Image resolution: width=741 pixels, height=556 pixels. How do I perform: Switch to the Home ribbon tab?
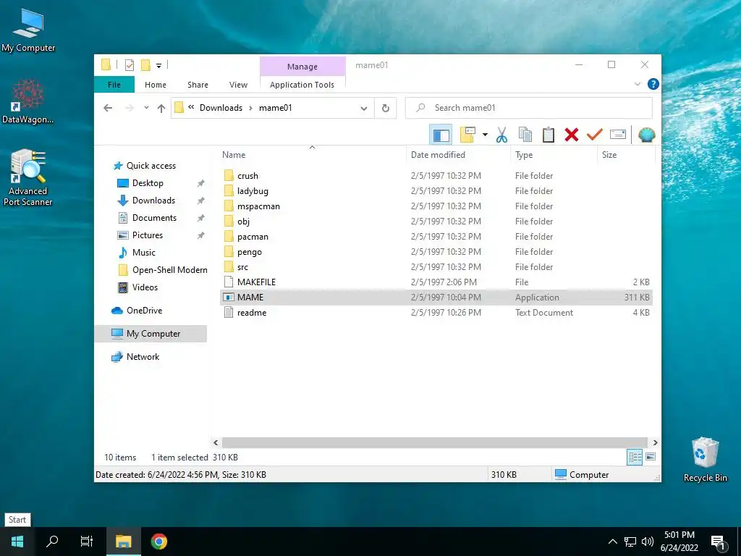156,85
